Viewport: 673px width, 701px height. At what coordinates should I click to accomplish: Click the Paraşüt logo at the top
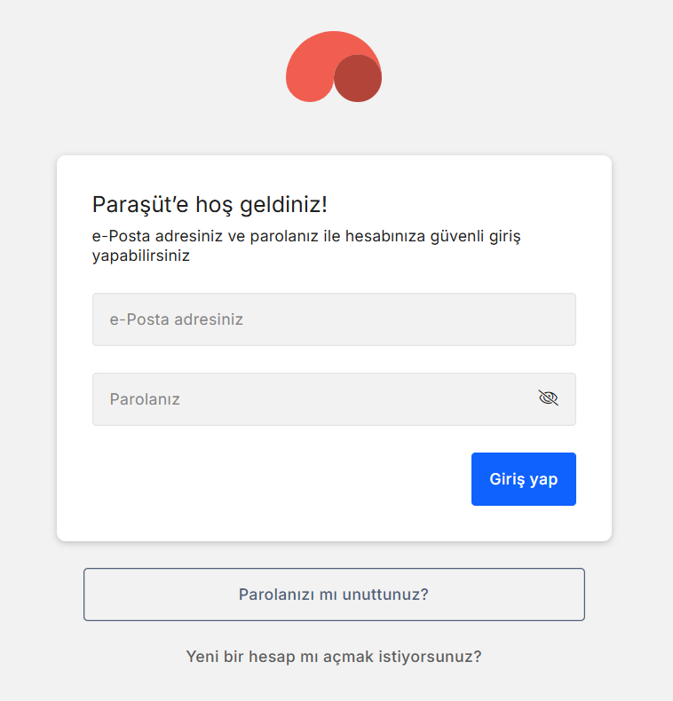pyautogui.click(x=334, y=67)
